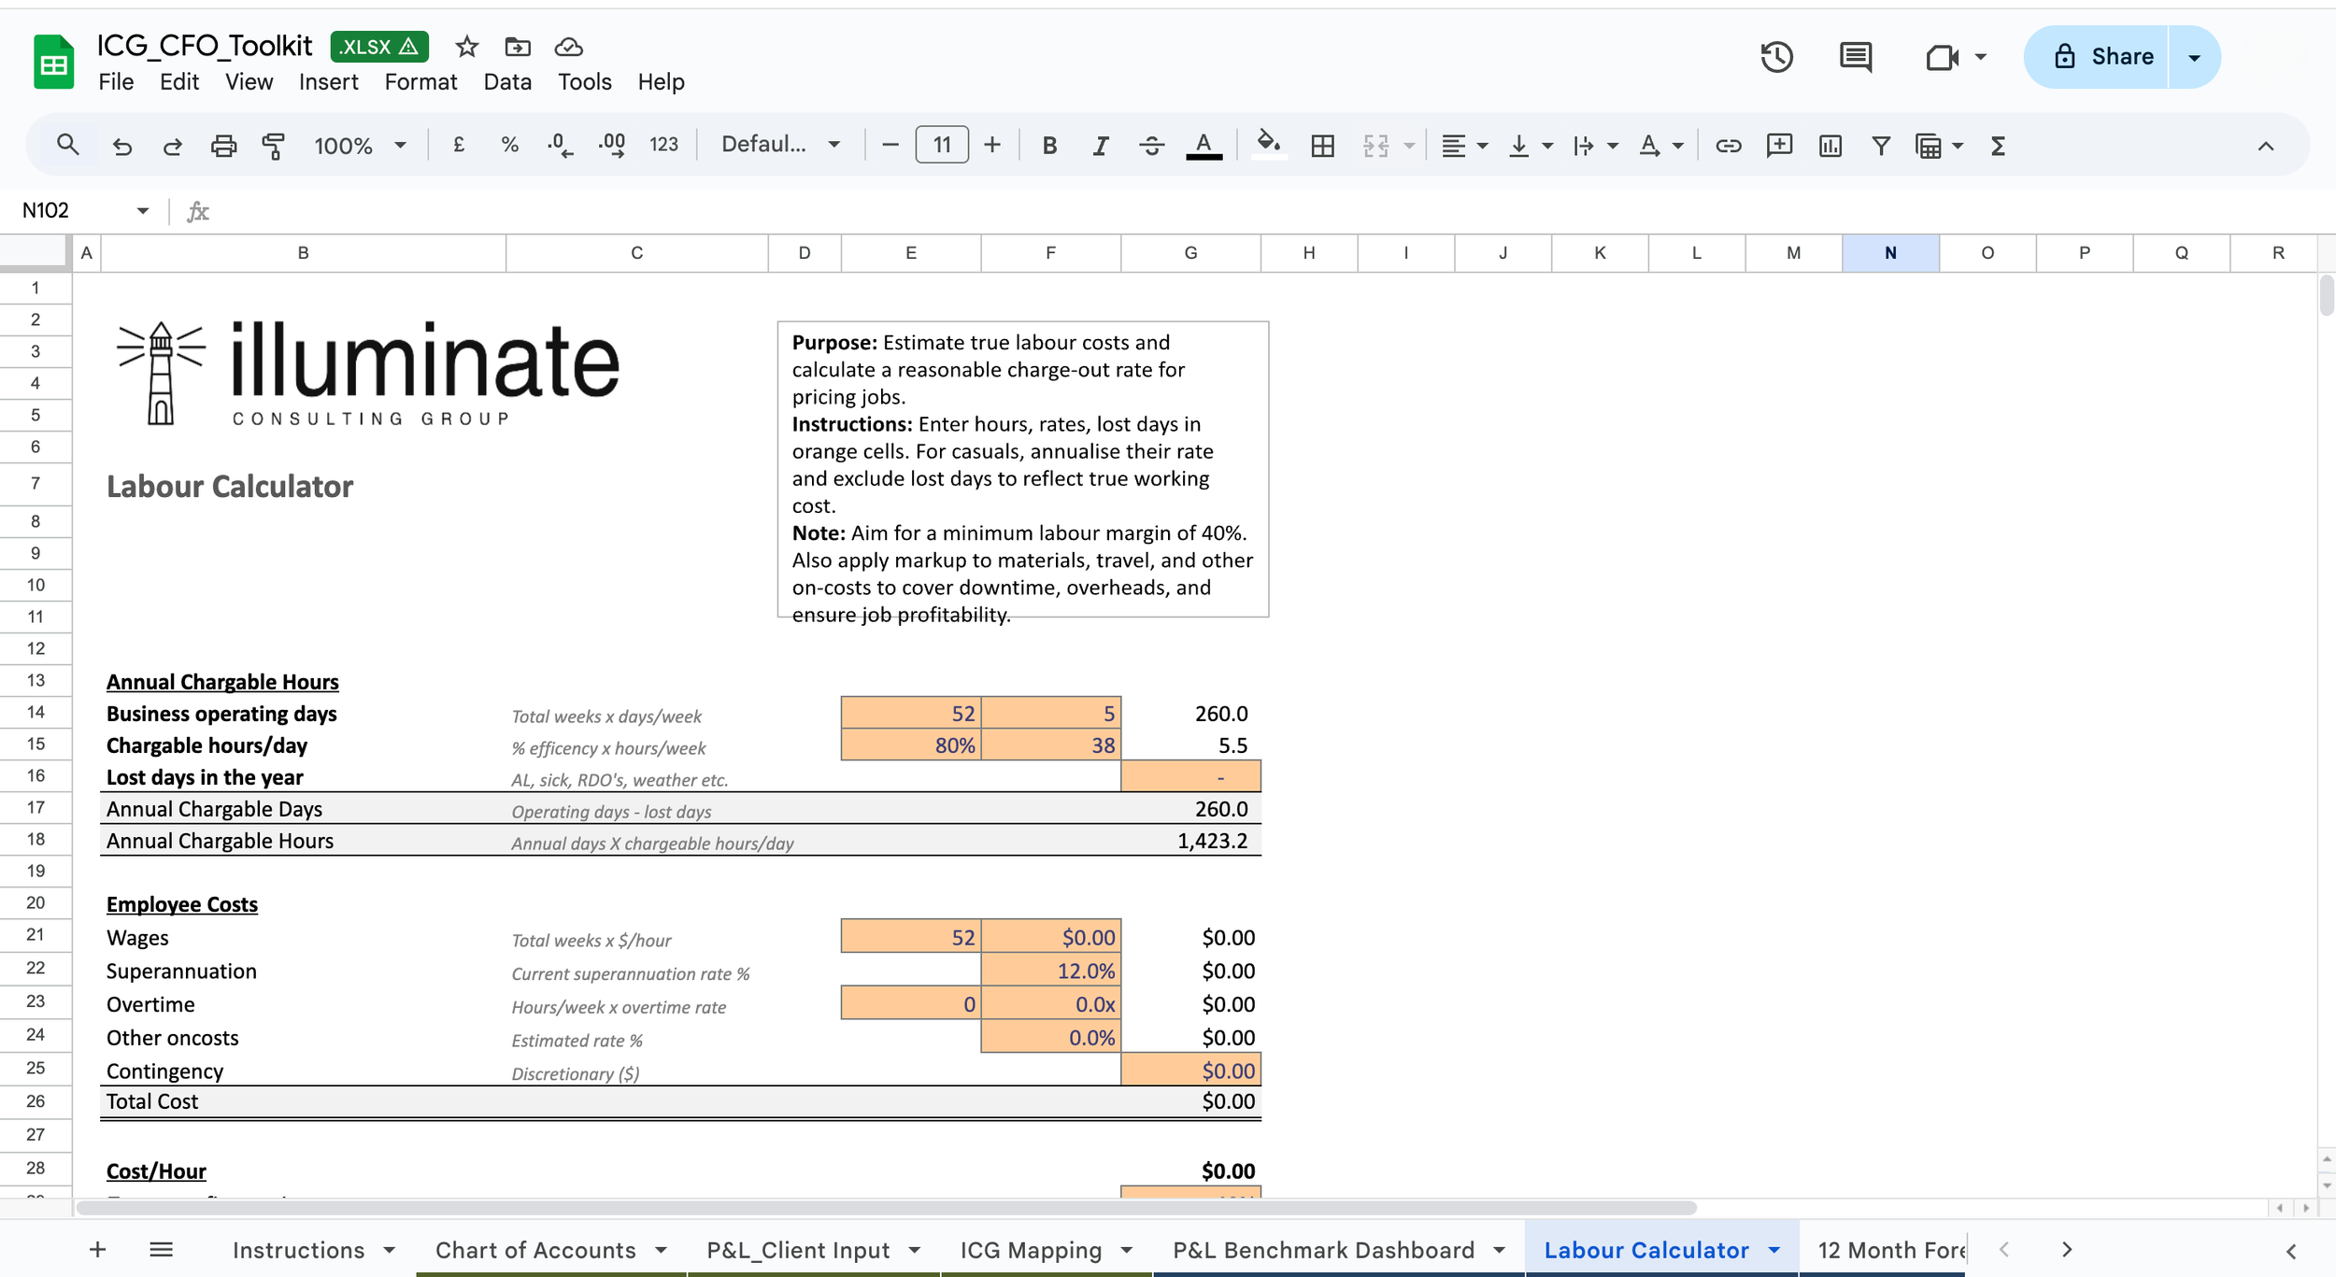
Task: Toggle strikethrough formatting
Action: tap(1151, 145)
